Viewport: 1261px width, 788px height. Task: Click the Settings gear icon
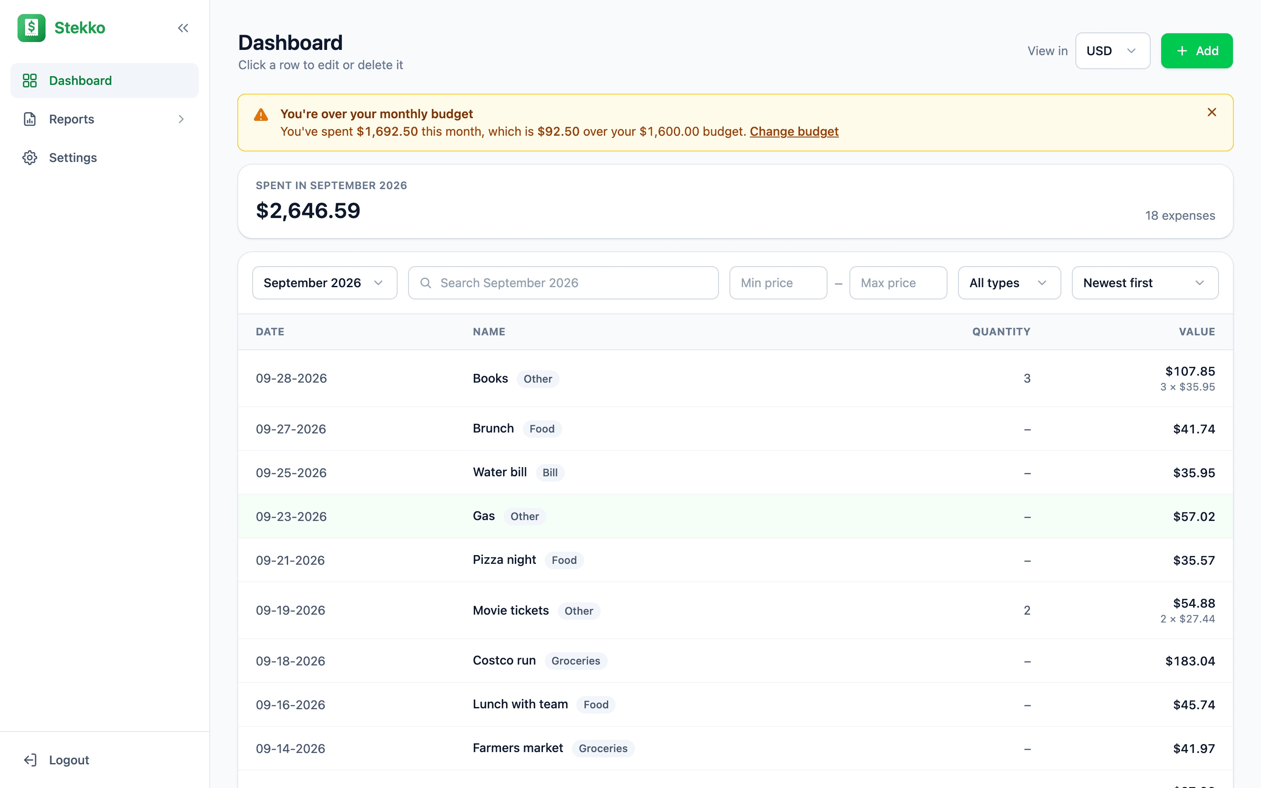tap(30, 158)
